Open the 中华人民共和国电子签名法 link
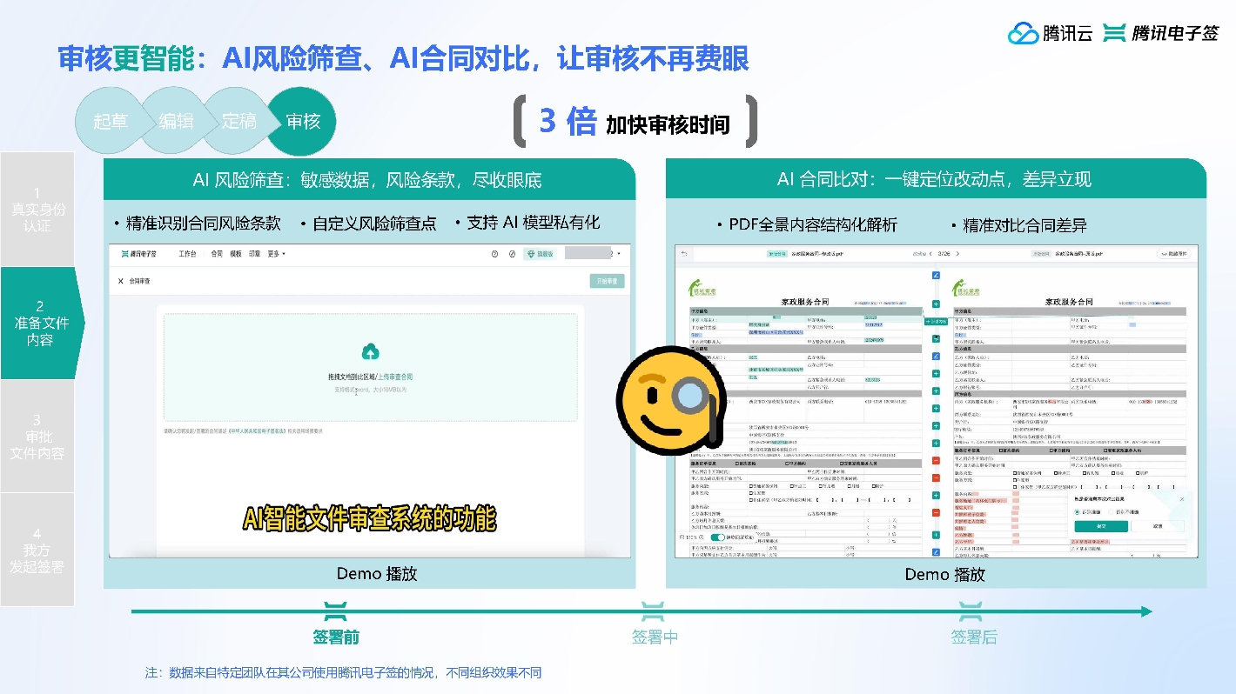 click(259, 430)
